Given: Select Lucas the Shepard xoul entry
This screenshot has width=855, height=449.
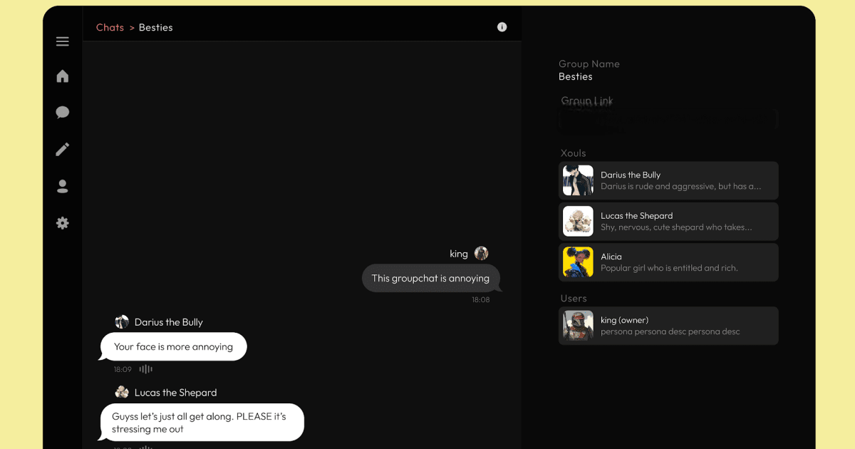Looking at the screenshot, I should [680, 221].
